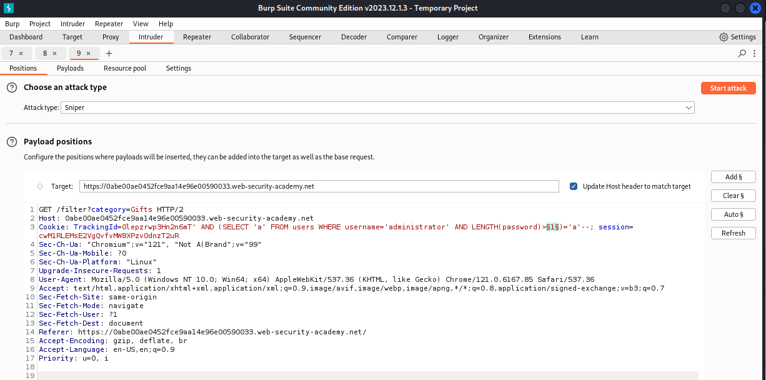
Task: Open the Project menu
Action: [40, 24]
